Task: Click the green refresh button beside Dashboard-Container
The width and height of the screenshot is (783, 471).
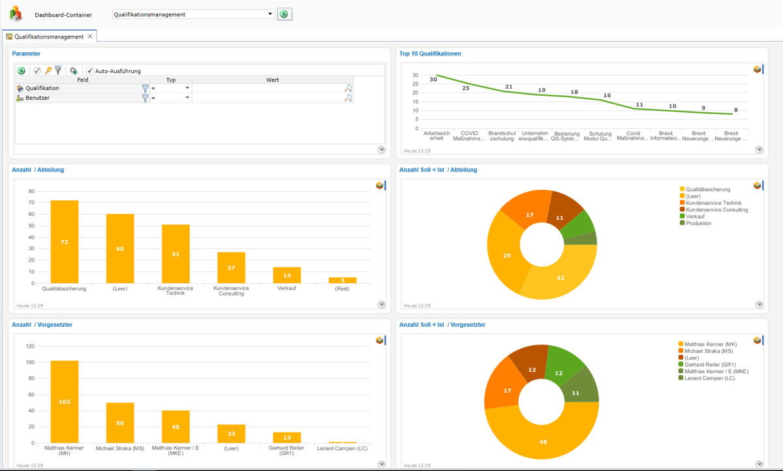Action: point(284,14)
